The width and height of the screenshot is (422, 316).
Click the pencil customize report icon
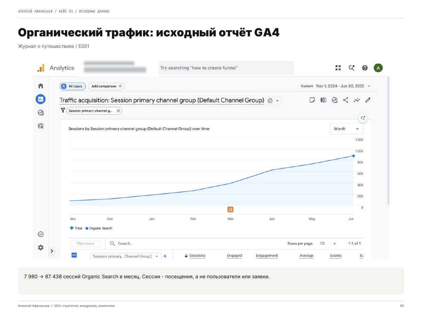pyautogui.click(x=368, y=100)
